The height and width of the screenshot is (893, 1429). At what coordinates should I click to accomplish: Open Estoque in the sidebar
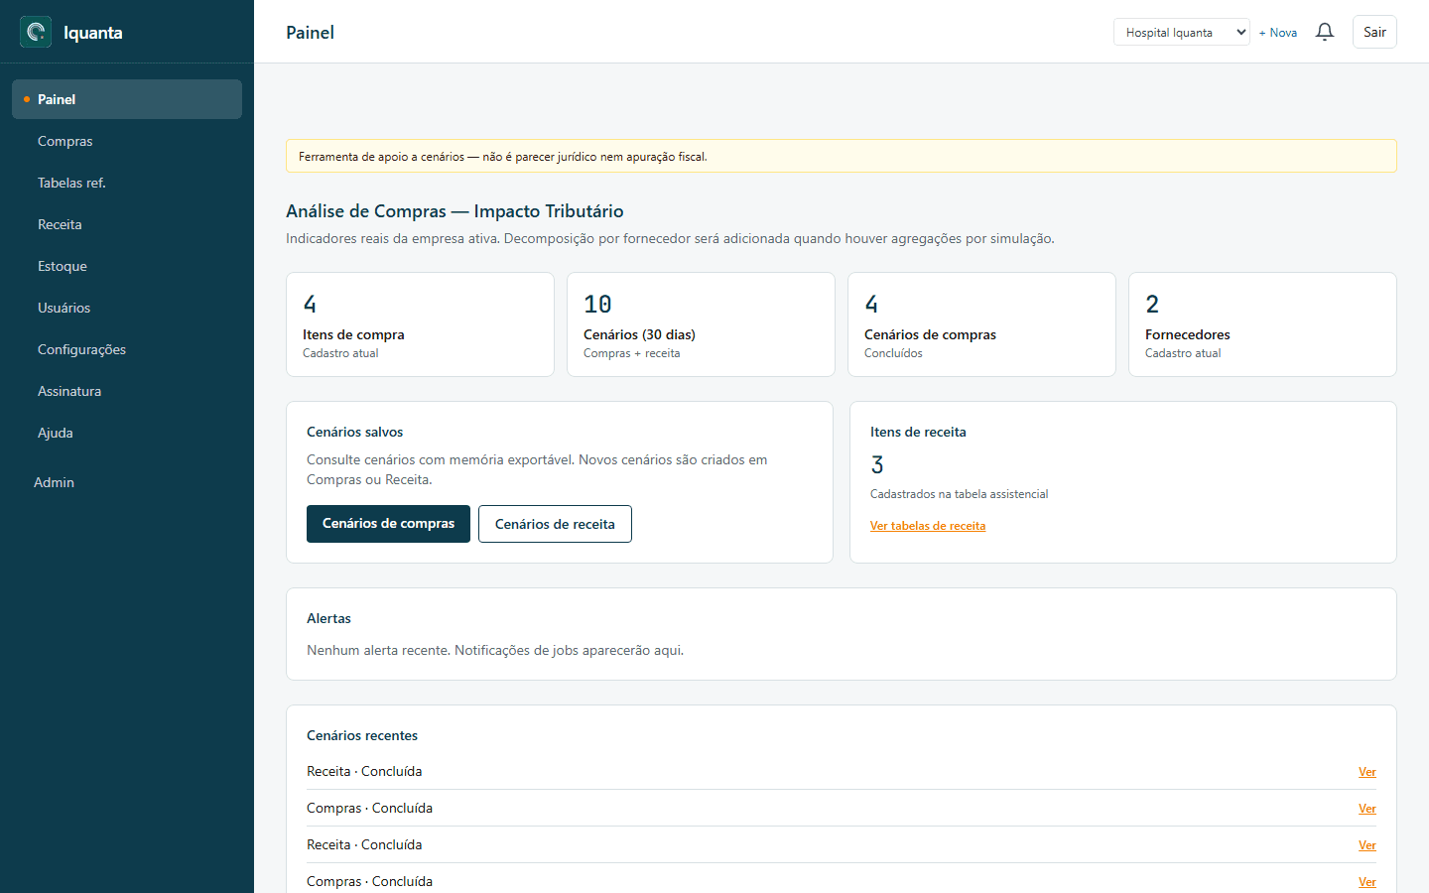pos(127,266)
